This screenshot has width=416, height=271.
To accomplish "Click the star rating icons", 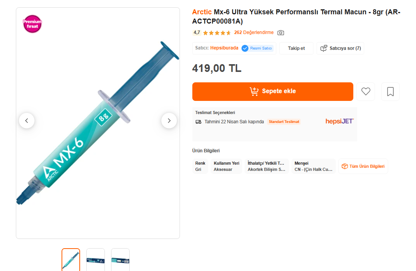I will pos(217,33).
